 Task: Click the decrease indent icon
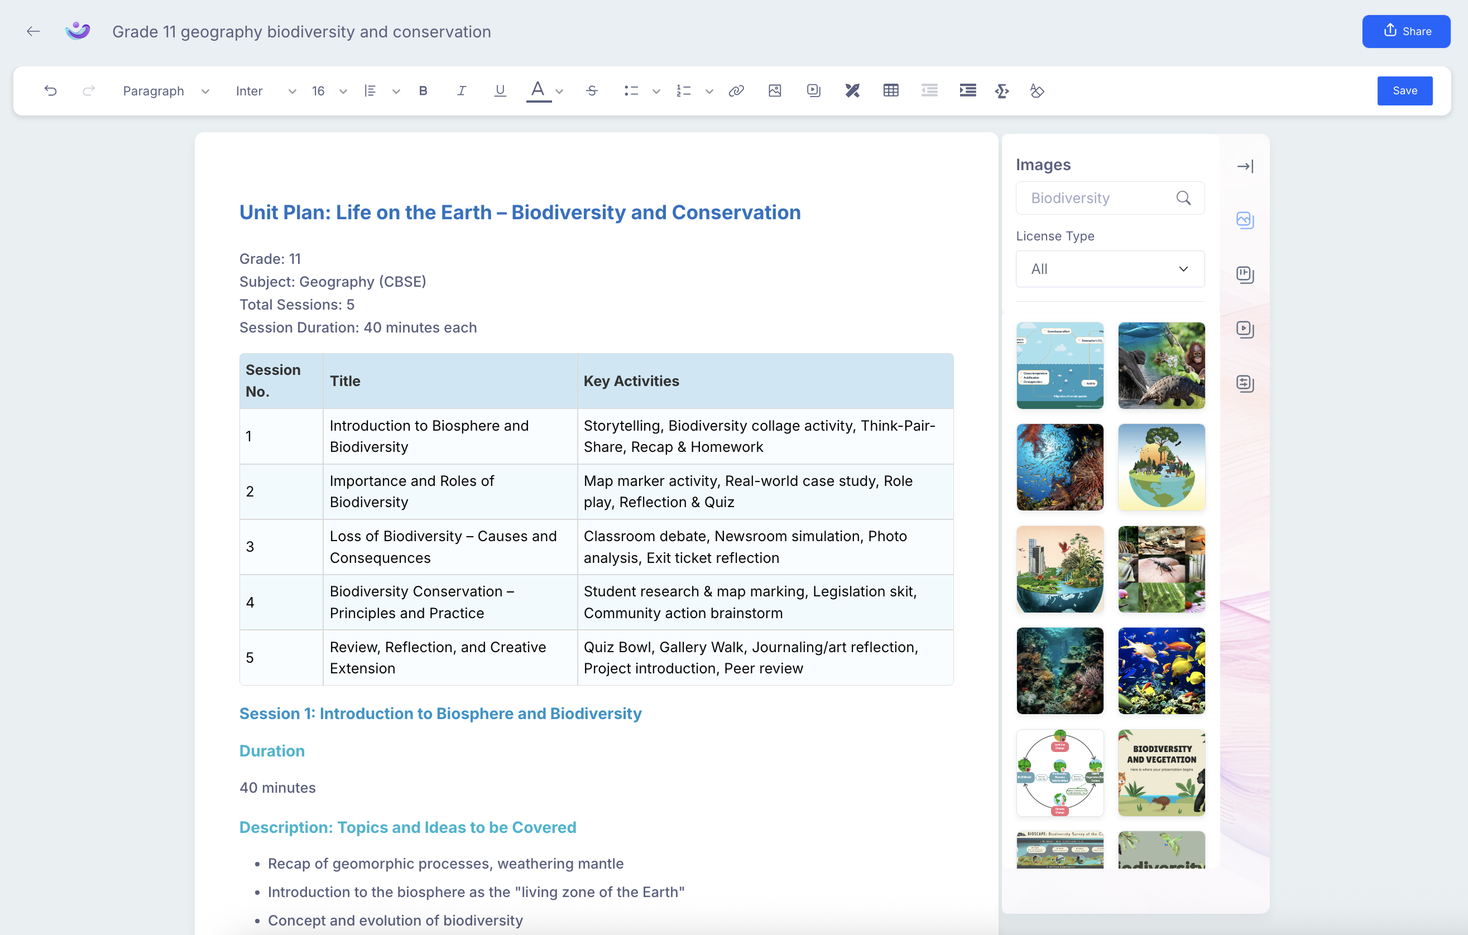(929, 91)
